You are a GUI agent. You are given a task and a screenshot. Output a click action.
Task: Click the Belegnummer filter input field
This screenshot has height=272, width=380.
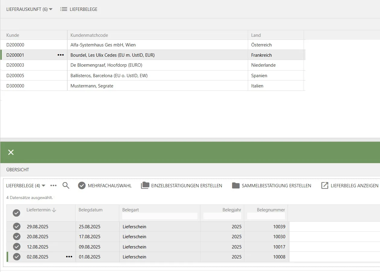[x=266, y=216]
